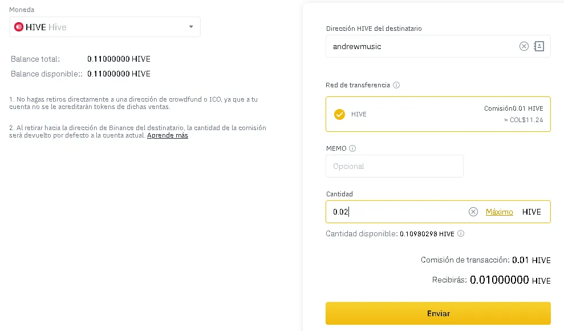This screenshot has height=331, width=564.
Task: Click the Máximo link
Action: click(499, 212)
